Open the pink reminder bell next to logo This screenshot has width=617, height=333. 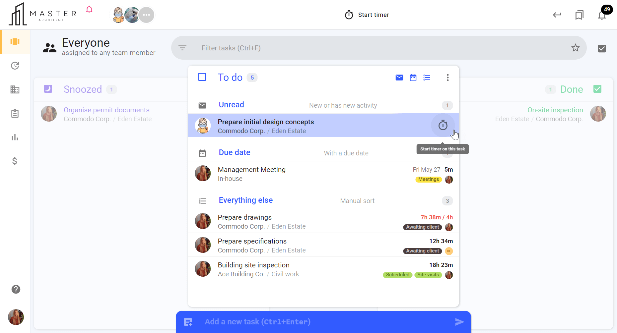pyautogui.click(x=89, y=10)
